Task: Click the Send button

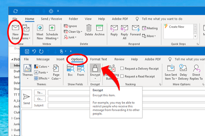Action: pyautogui.click(x=26, y=99)
